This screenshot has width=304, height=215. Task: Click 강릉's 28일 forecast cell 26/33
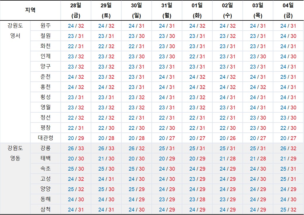76,148
